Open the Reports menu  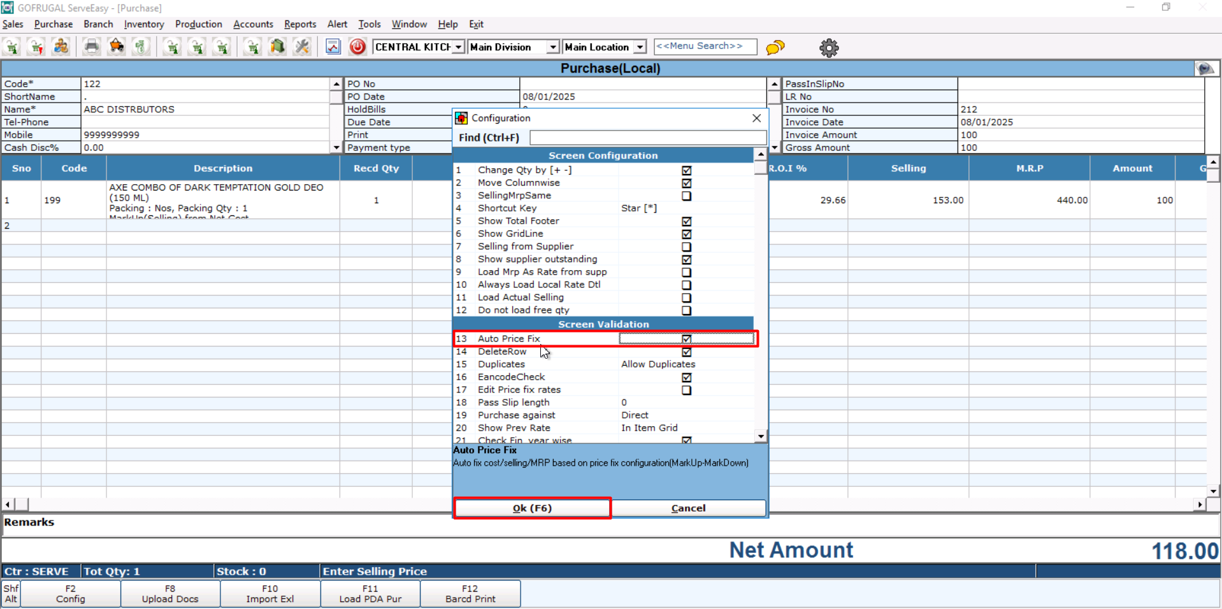[x=300, y=24]
